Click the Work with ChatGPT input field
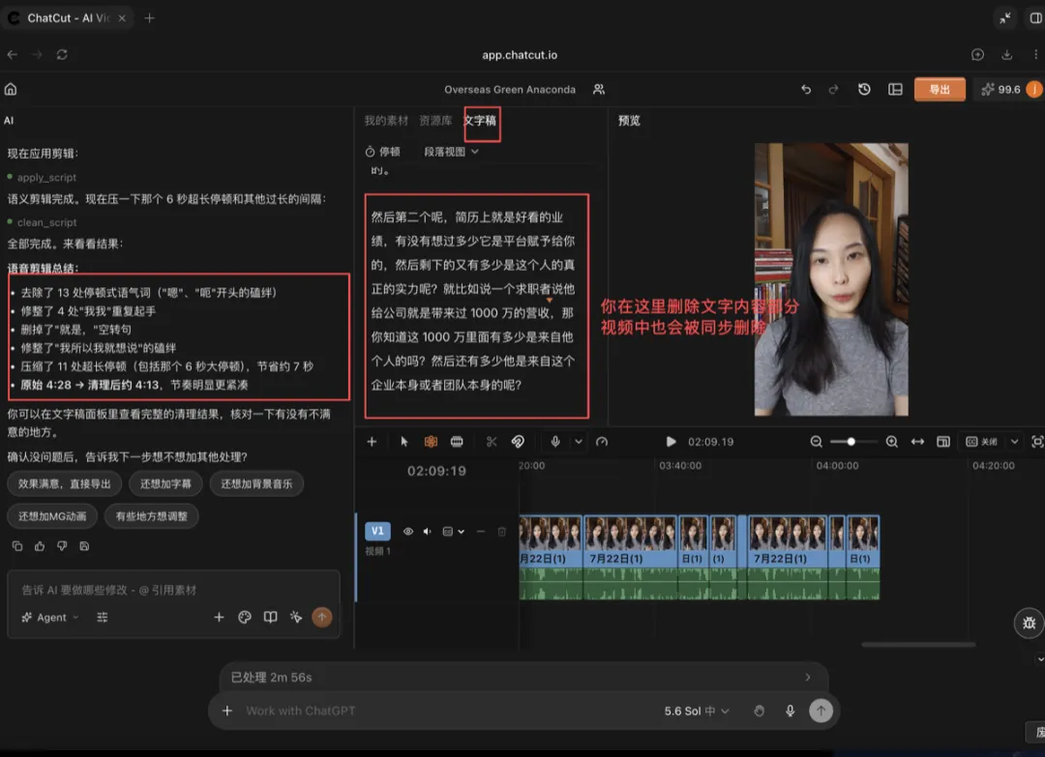This screenshot has height=757, width=1045. [446, 711]
